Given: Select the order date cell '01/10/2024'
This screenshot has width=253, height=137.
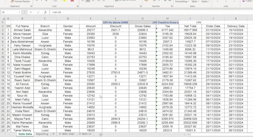Looking at the screenshot, I should 213,30.
